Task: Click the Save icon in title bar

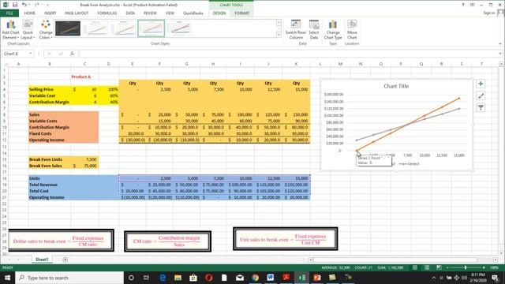Action: point(15,5)
